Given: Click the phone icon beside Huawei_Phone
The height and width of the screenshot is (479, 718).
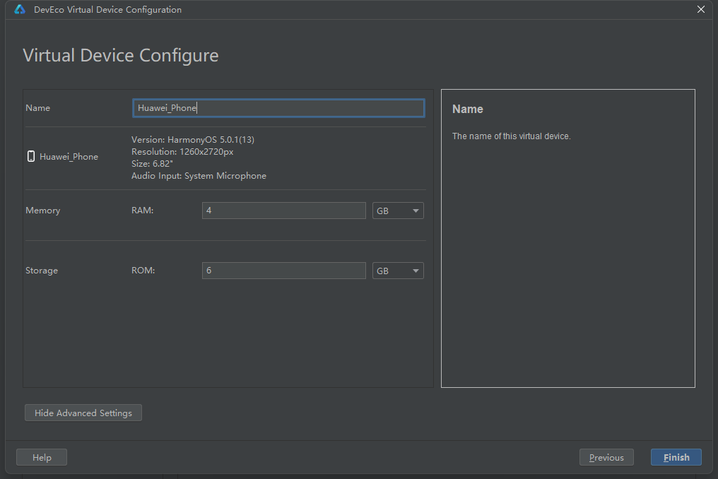Looking at the screenshot, I should [x=30, y=157].
